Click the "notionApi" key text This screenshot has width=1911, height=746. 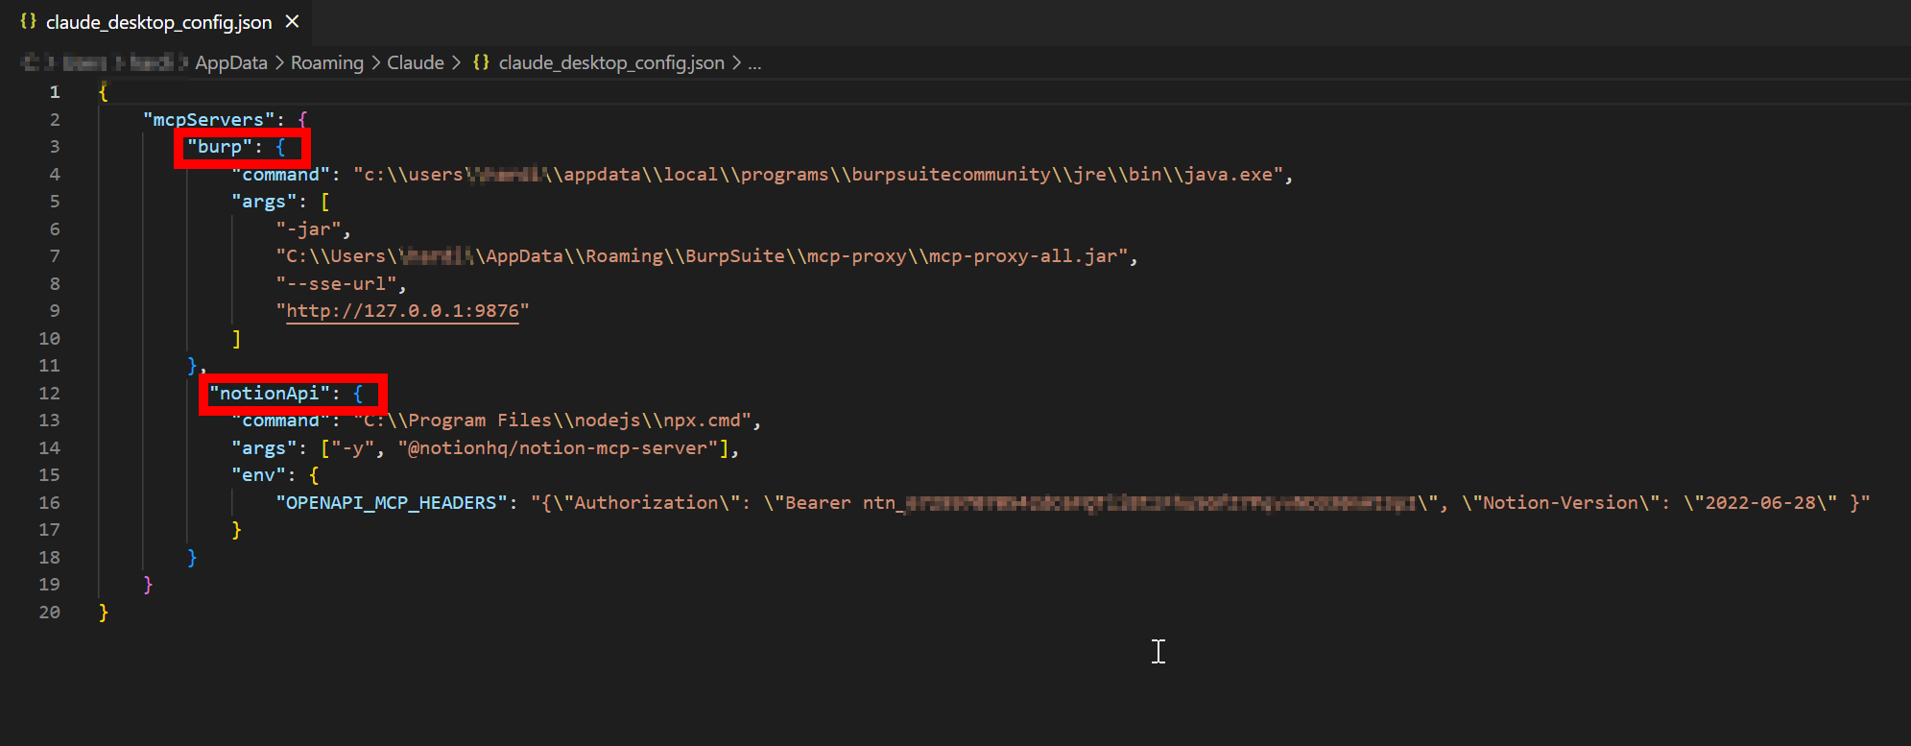pyautogui.click(x=270, y=394)
